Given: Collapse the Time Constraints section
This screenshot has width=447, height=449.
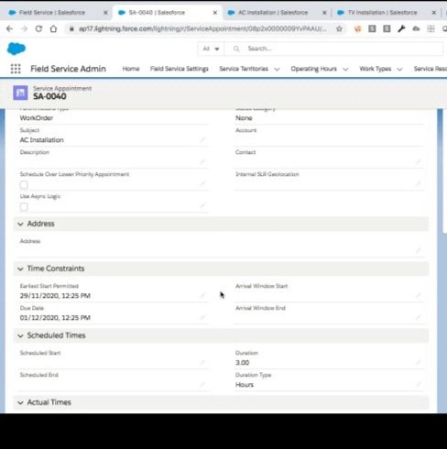Looking at the screenshot, I should [x=20, y=268].
